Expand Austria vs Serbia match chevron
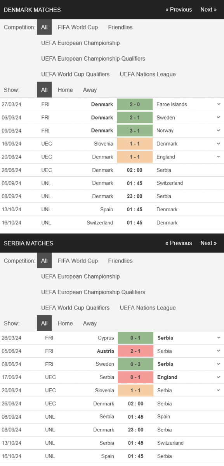The width and height of the screenshot is (224, 466). [219, 351]
